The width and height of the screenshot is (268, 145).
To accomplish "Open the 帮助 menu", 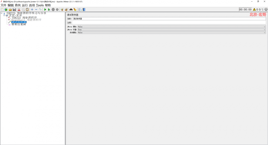I will pyautogui.click(x=48, y=5).
